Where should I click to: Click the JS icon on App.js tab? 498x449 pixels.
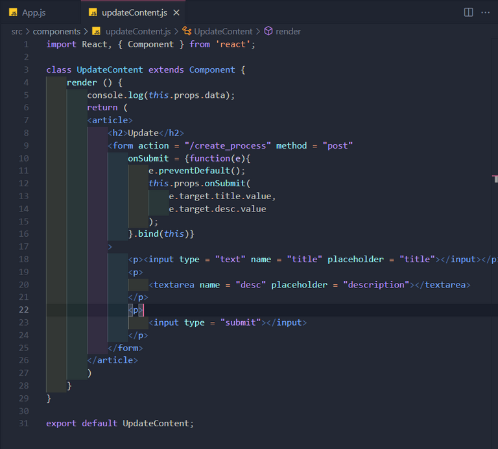[14, 13]
